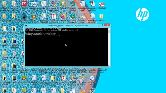The image size is (166, 93).
Task: Minimize the cmd.exe window
Action: click(99, 25)
